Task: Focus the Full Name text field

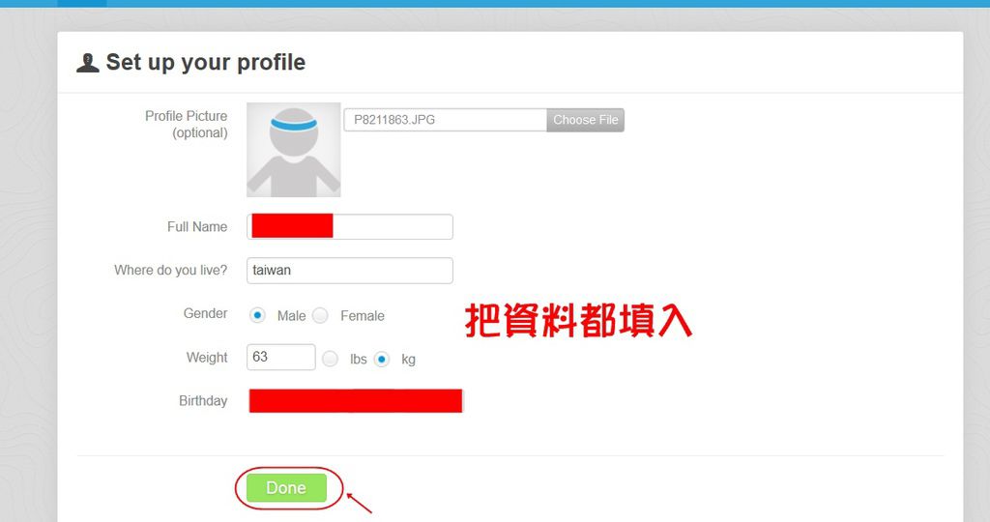Action: click(350, 226)
